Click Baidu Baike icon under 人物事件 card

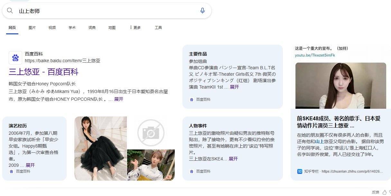click(191, 172)
